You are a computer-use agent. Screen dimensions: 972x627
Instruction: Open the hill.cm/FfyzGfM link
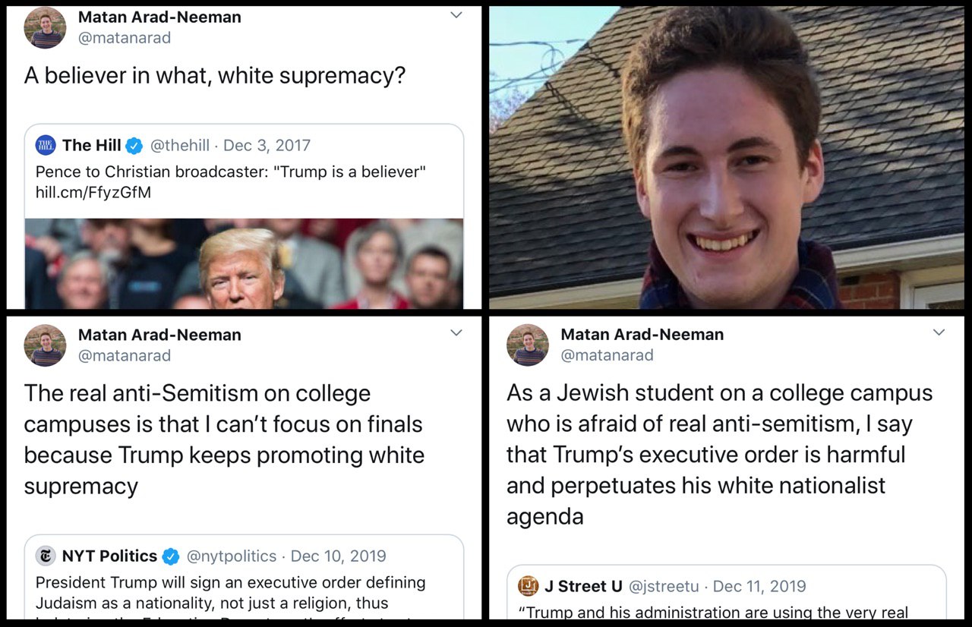[93, 193]
